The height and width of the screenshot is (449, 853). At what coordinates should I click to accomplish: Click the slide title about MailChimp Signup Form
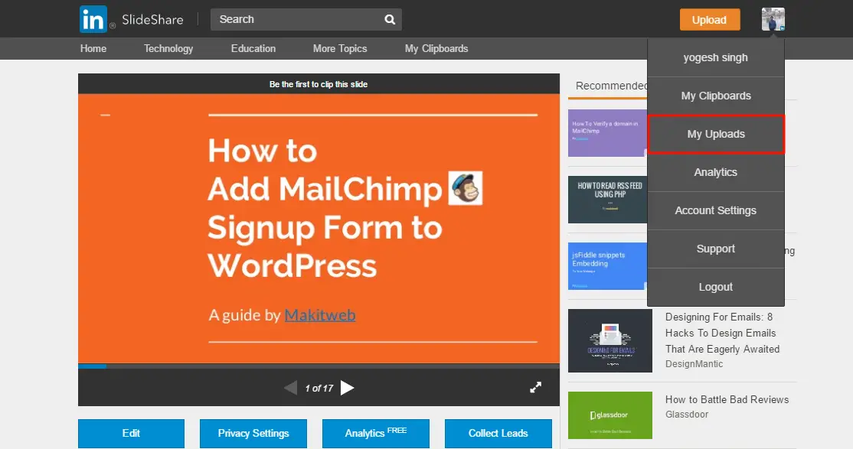(325, 207)
